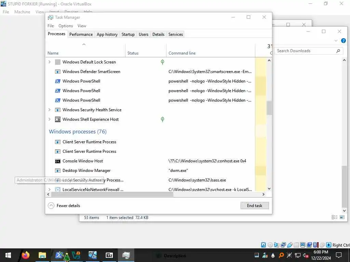The image size is (350, 262).
Task: Click the muted volume tray icon
Action: point(306,255)
